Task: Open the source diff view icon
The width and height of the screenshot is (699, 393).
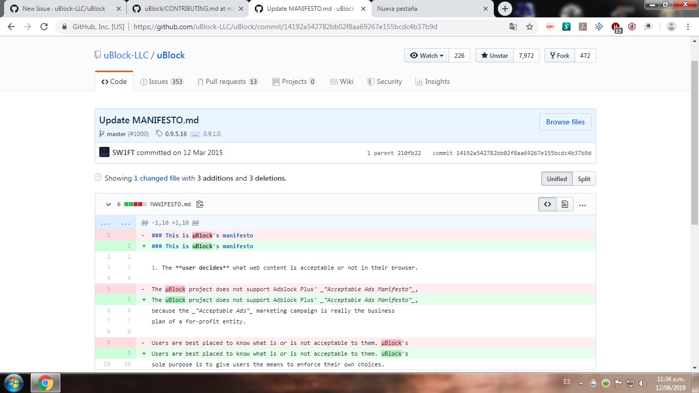Action: point(547,204)
